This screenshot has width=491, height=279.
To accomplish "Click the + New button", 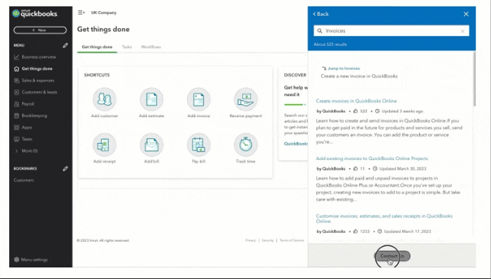I will click(x=40, y=30).
